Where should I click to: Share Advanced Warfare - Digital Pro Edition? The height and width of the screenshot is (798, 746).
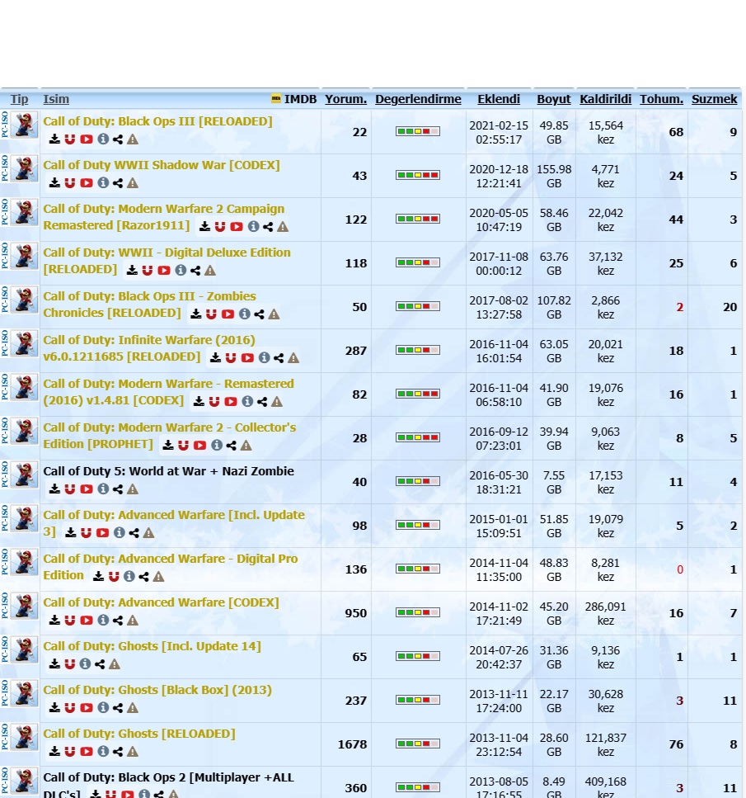144,577
